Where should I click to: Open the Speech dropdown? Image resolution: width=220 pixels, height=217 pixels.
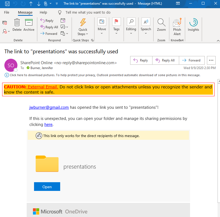[146, 26]
